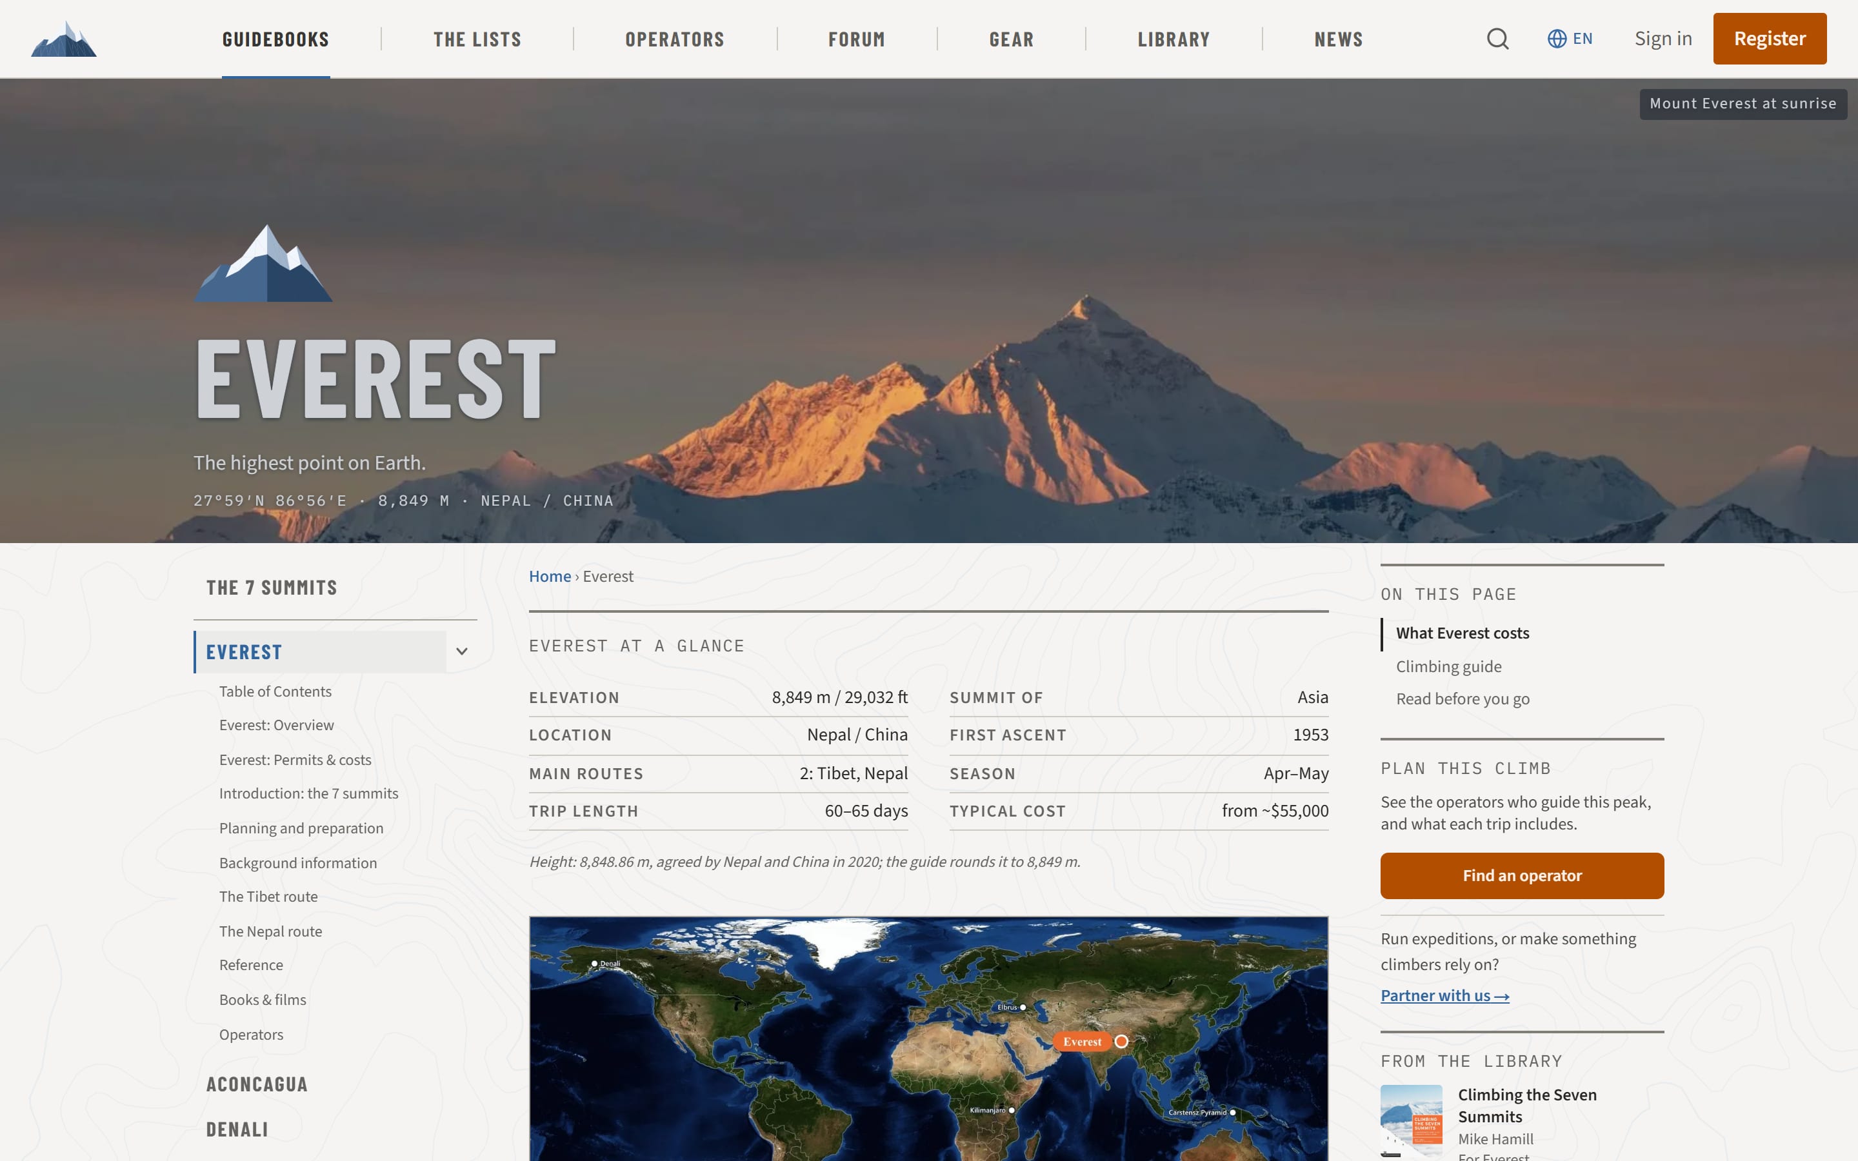Click the Find an operator button
This screenshot has width=1858, height=1161.
click(x=1522, y=875)
